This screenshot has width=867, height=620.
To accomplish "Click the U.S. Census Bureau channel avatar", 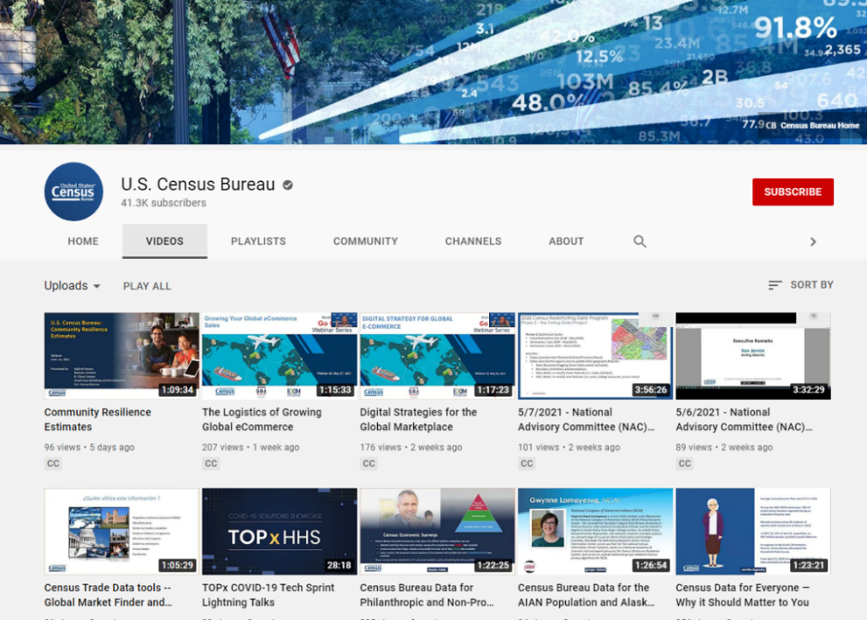I will [73, 191].
